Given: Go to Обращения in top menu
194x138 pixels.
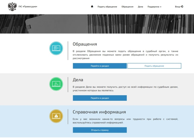Looking at the screenshot, I should (127, 7).
